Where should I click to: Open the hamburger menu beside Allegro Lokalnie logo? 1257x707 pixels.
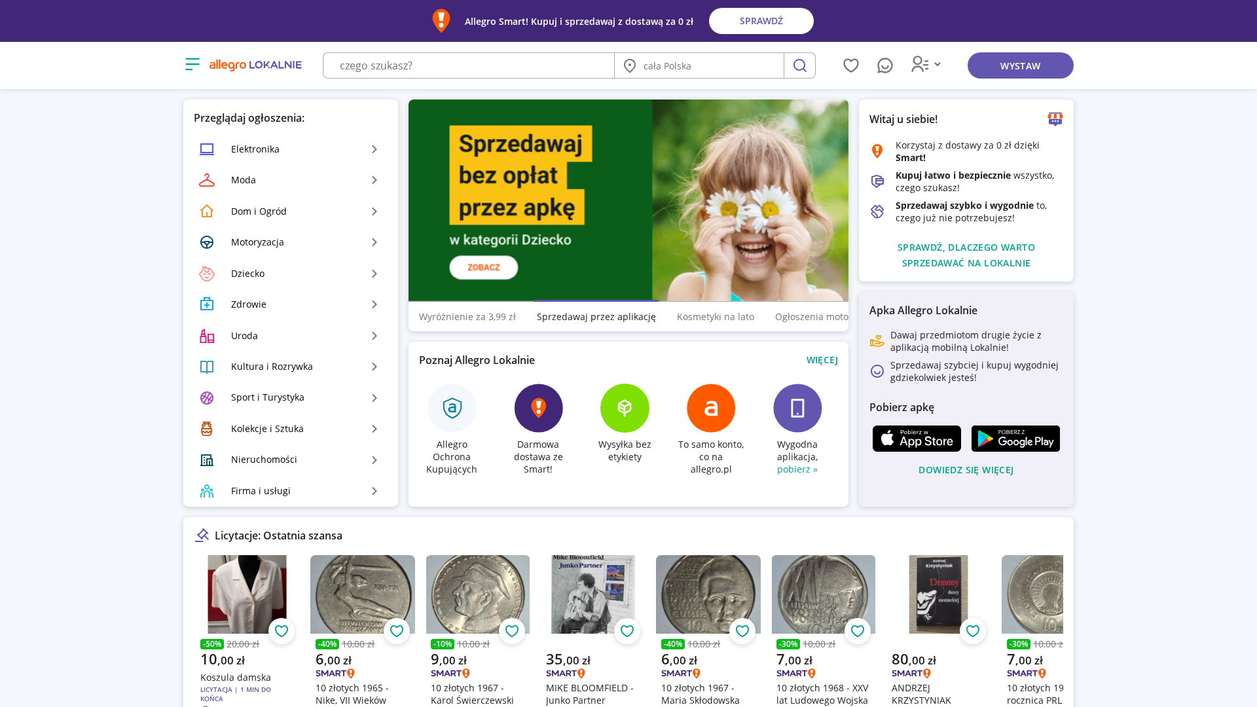coord(192,64)
